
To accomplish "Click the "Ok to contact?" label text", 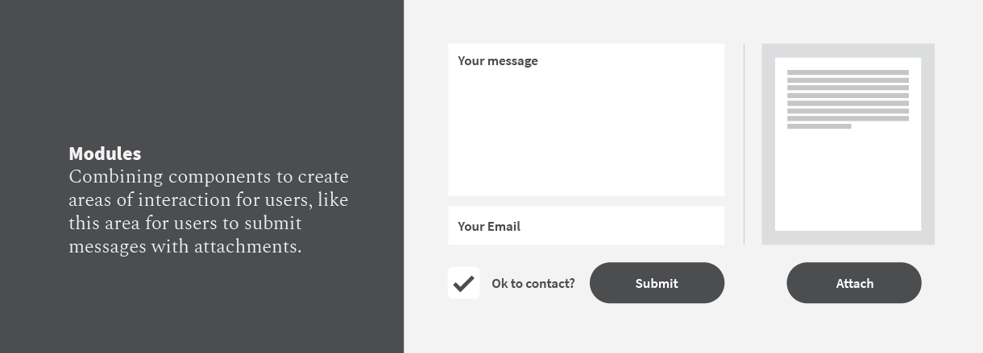I will tap(533, 283).
